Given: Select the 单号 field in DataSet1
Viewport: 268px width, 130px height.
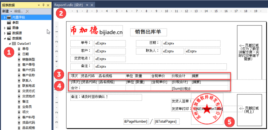Looking at the screenshot, I should click(x=25, y=49).
